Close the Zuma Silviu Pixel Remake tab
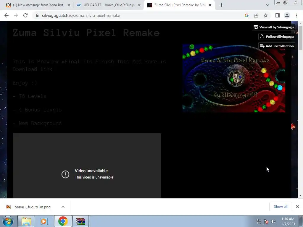The height and width of the screenshot is (227, 303). 210,5
